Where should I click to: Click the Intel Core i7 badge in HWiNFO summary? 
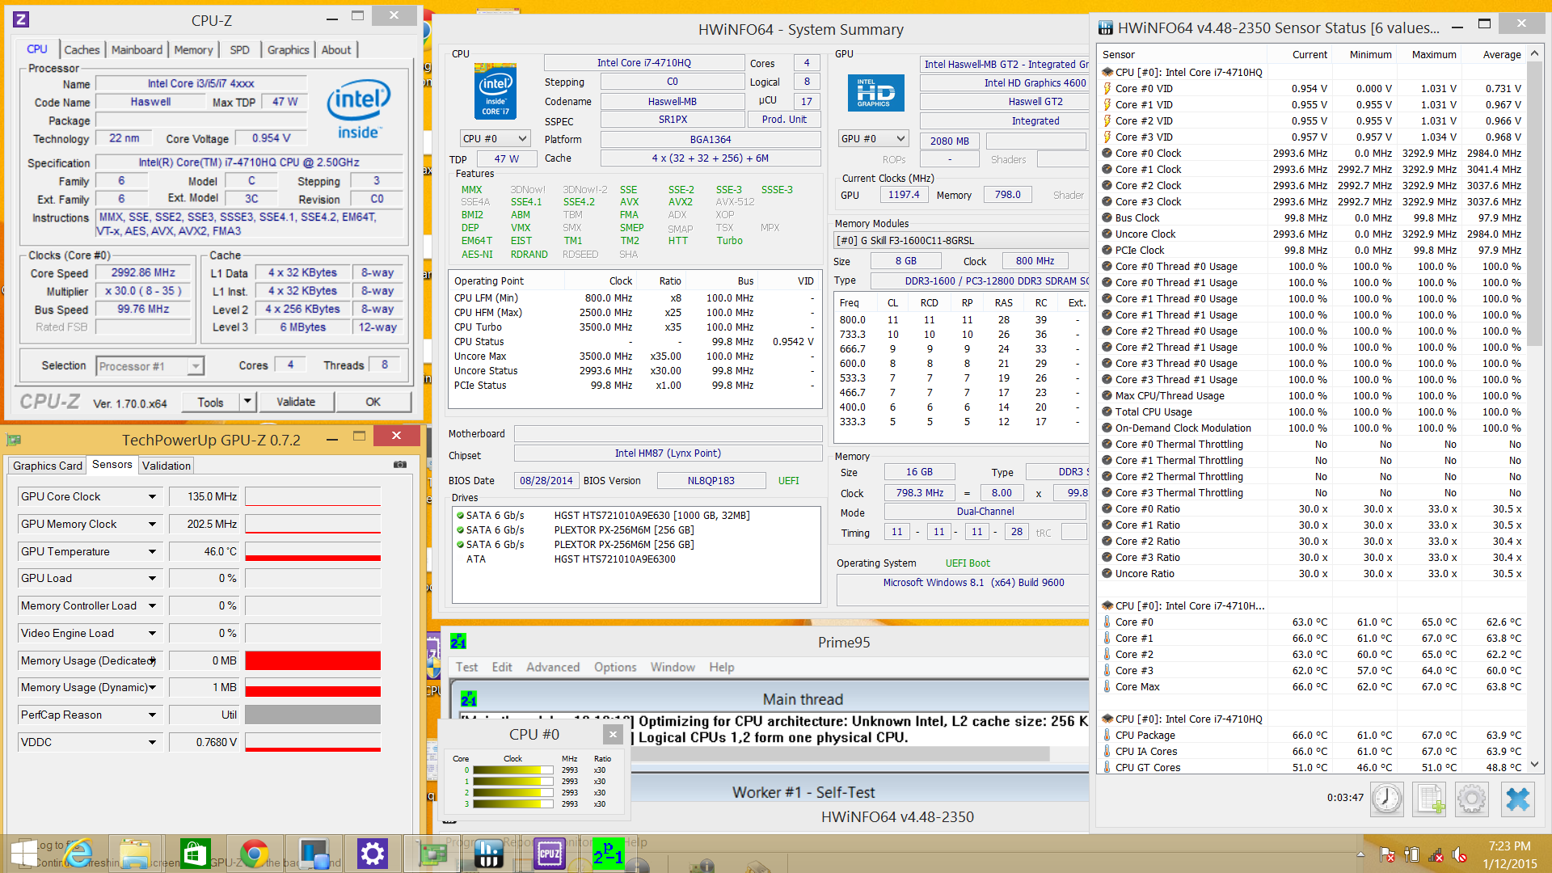click(x=496, y=91)
